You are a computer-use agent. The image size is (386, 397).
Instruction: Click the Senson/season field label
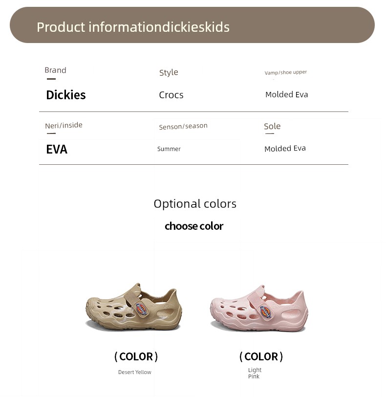click(x=183, y=126)
